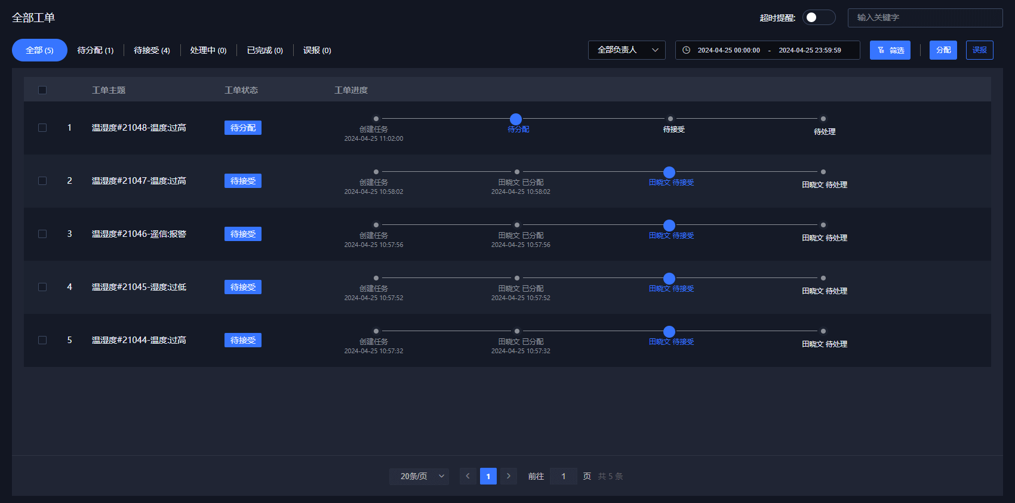Tick the select-all header checkbox
1015x503 pixels.
tap(42, 90)
